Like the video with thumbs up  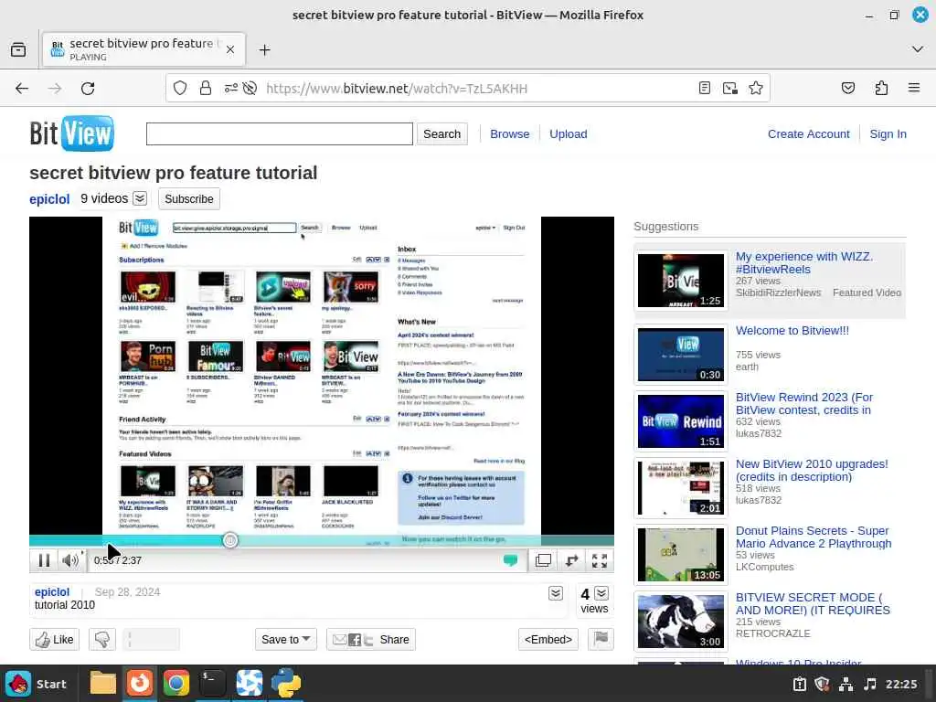coord(54,639)
